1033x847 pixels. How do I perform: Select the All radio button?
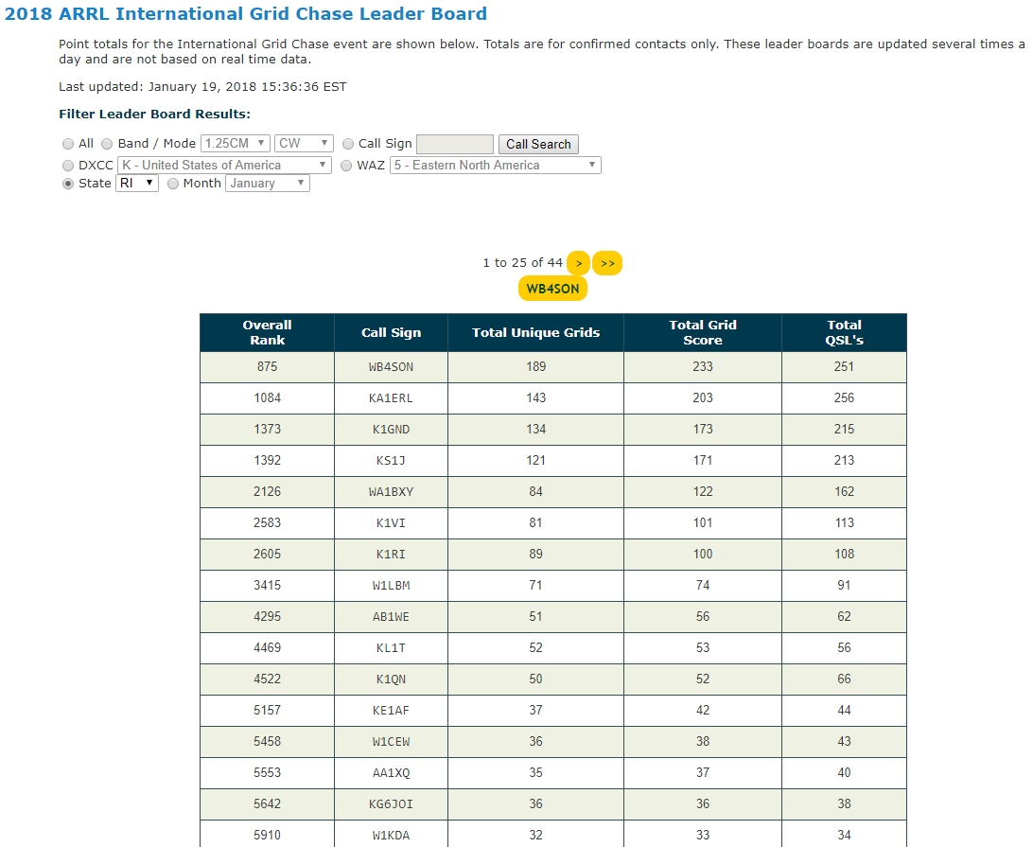click(x=68, y=144)
